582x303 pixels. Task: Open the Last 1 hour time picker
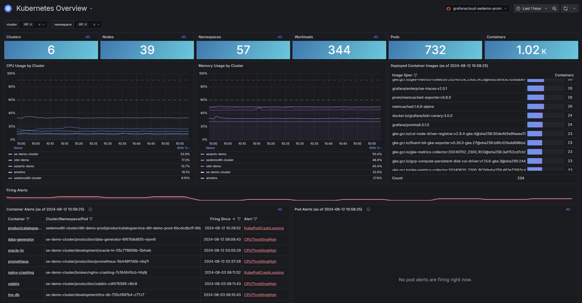[x=532, y=9]
